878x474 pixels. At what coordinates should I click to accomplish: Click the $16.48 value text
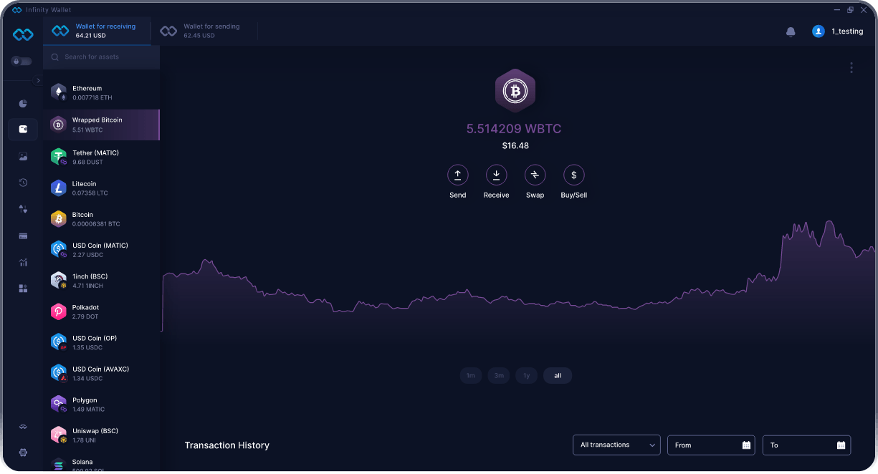(515, 145)
